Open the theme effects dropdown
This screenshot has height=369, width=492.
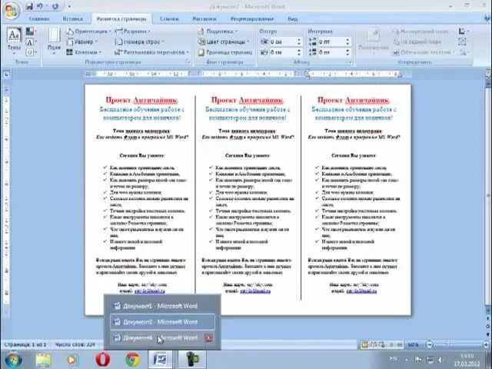click(x=31, y=52)
